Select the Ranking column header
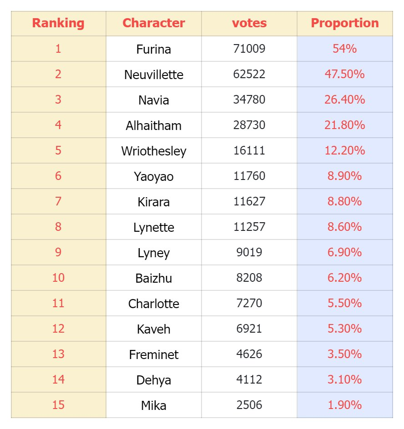The width and height of the screenshot is (404, 429). tap(58, 24)
